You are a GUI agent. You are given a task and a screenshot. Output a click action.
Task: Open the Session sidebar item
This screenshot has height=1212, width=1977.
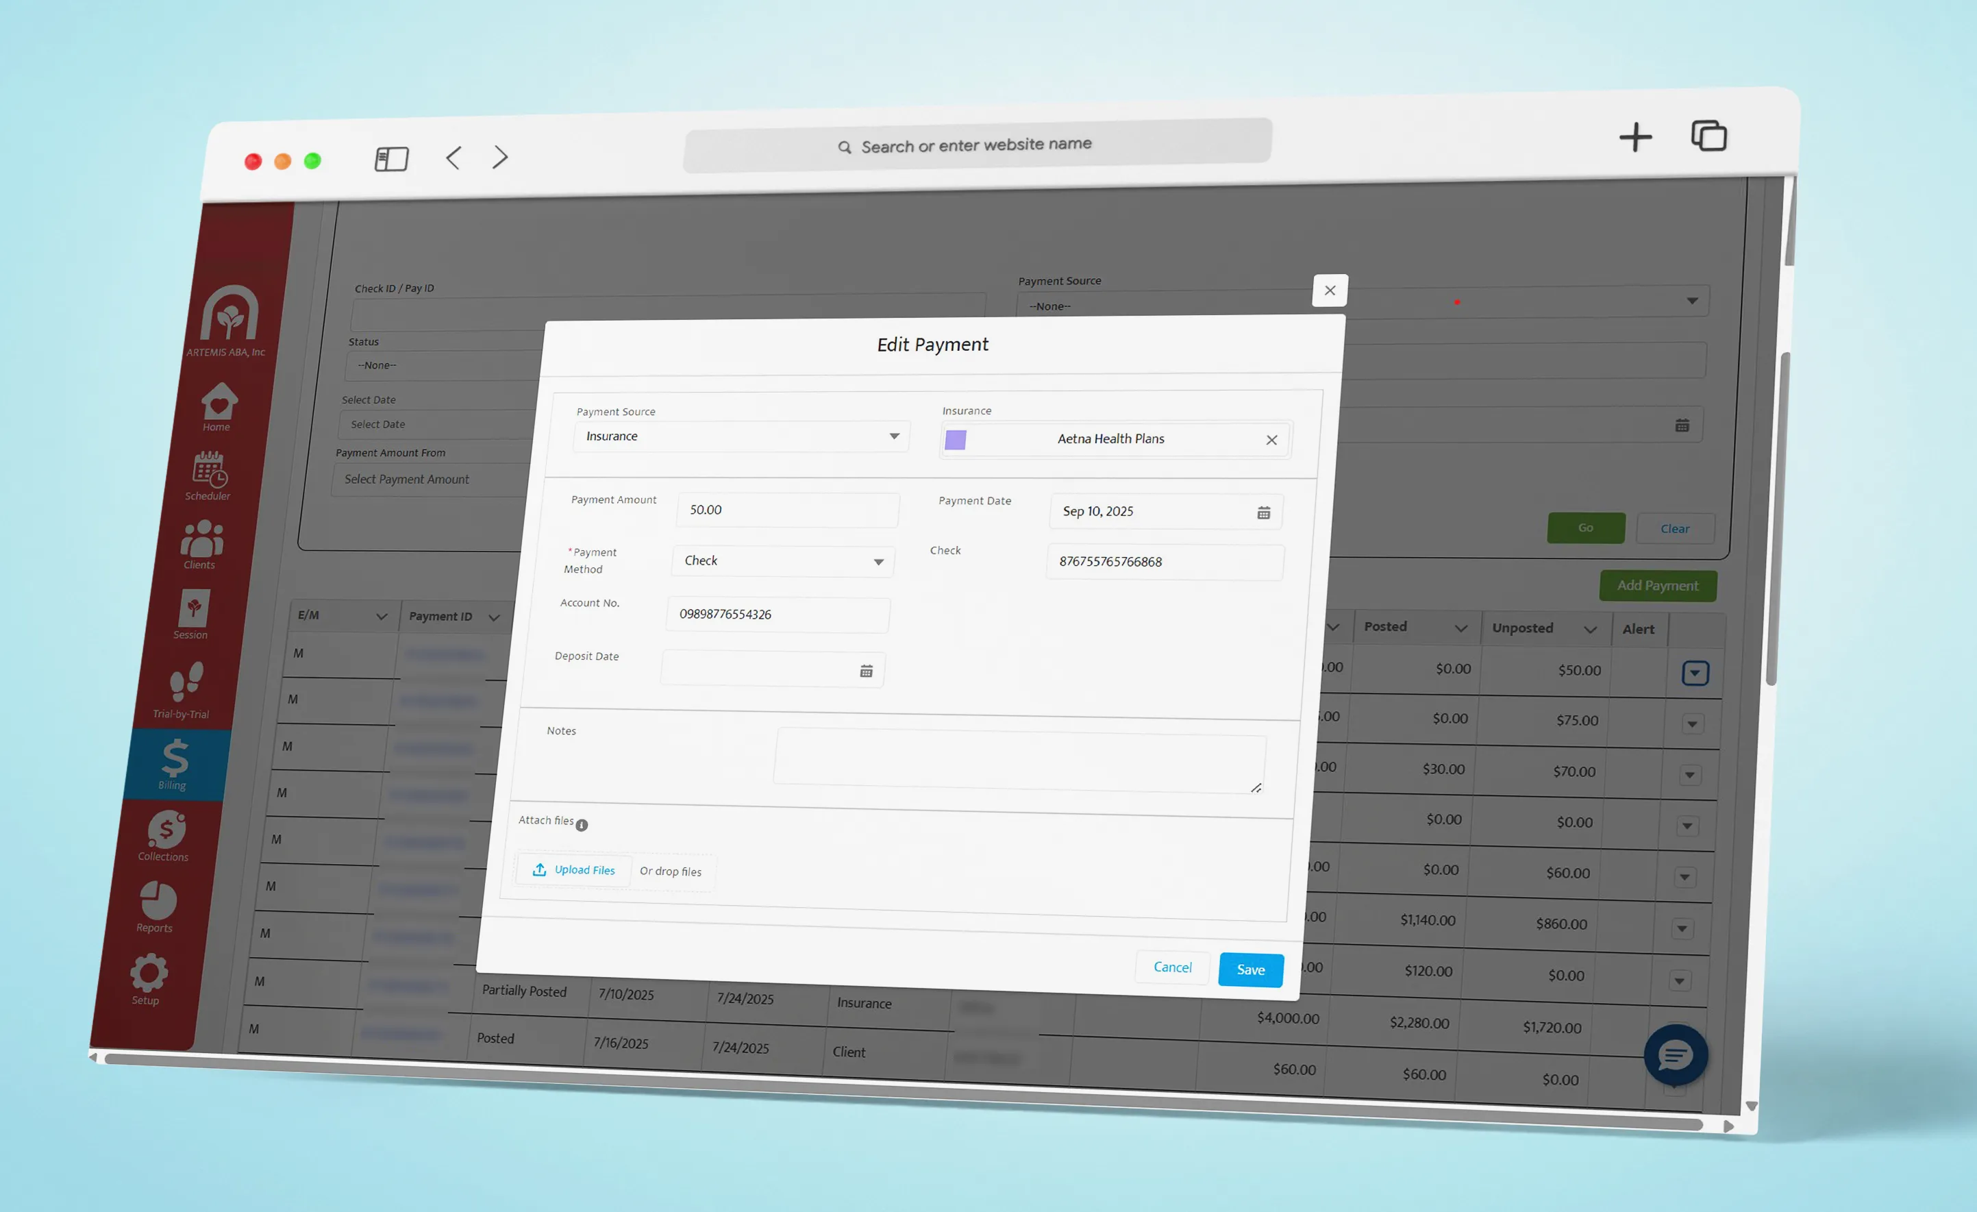click(192, 615)
